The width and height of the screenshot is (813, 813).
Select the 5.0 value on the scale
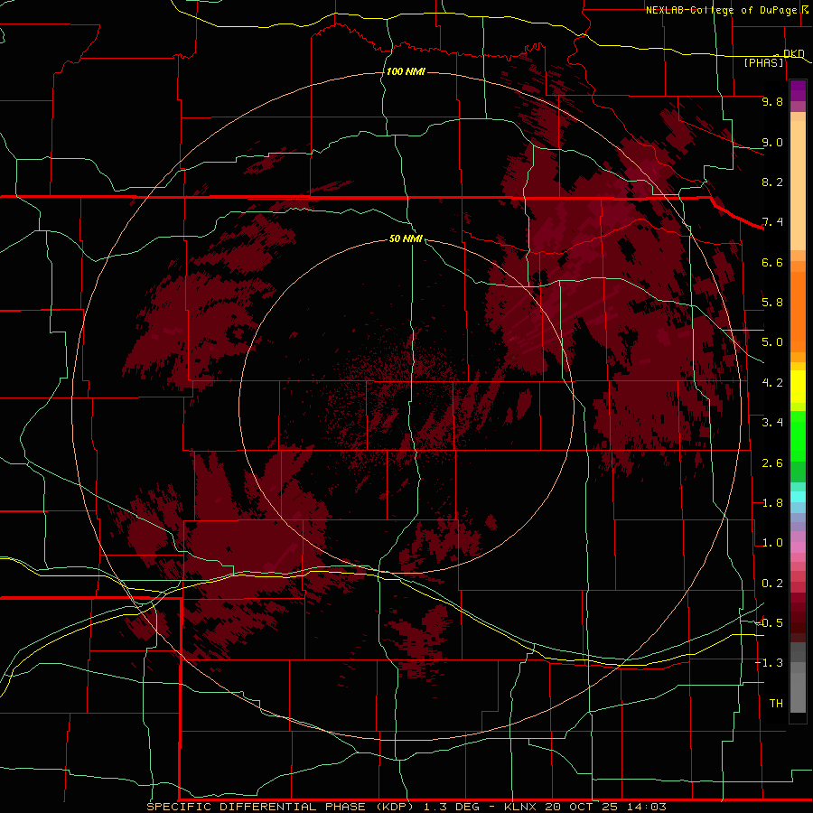[x=772, y=342]
